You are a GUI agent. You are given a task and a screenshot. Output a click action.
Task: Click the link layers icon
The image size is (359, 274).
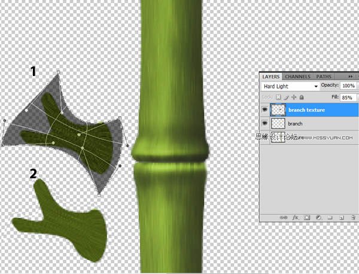pyautogui.click(x=284, y=217)
